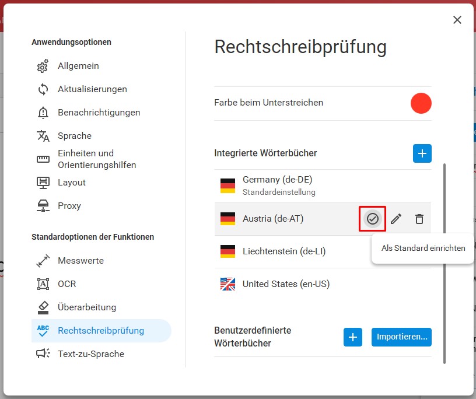Click the Allgemein gear icon
Screen dimensions: 476x399
tap(43, 66)
